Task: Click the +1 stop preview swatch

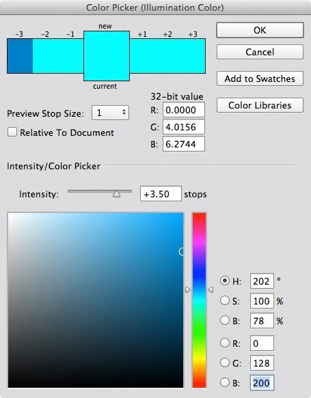Action: (142, 56)
